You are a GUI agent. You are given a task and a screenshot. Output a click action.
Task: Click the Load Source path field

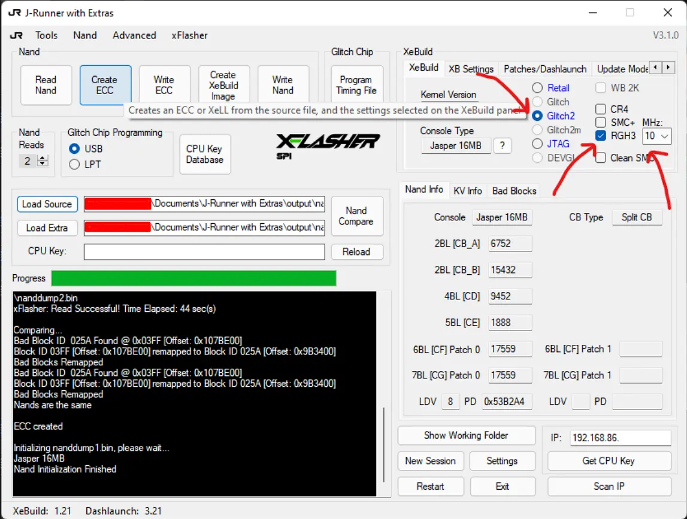205,204
